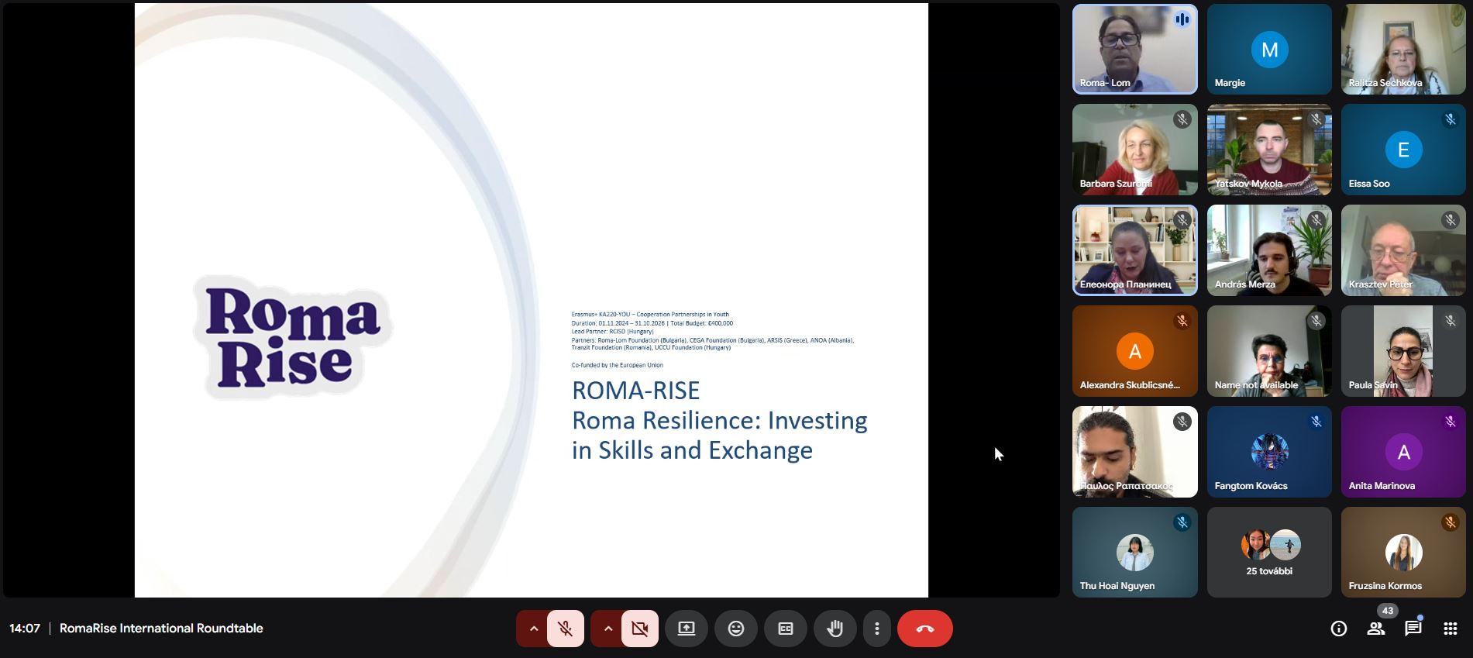Select Fruzsina Kormos participant tile

point(1402,553)
